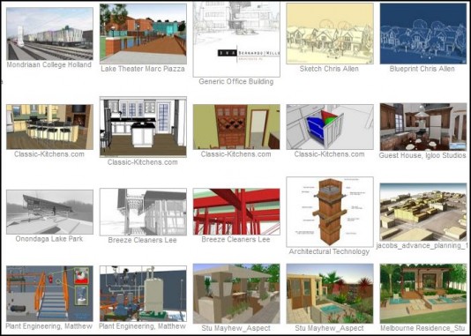Click Breeze Cleaners Lee caption under grey rendering
Image resolution: width=471 pixels, height=336 pixels.
point(142,240)
